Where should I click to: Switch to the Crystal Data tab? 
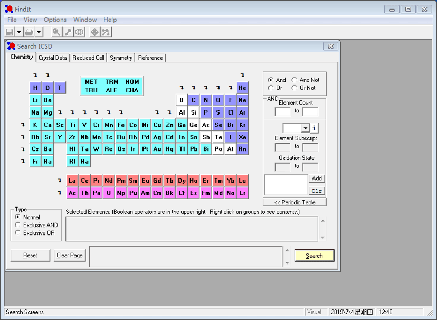pyautogui.click(x=52, y=58)
